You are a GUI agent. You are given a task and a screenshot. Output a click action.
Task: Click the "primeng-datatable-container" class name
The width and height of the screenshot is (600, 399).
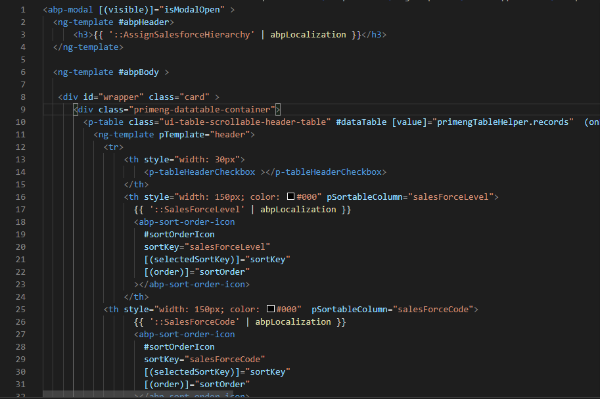(x=202, y=109)
